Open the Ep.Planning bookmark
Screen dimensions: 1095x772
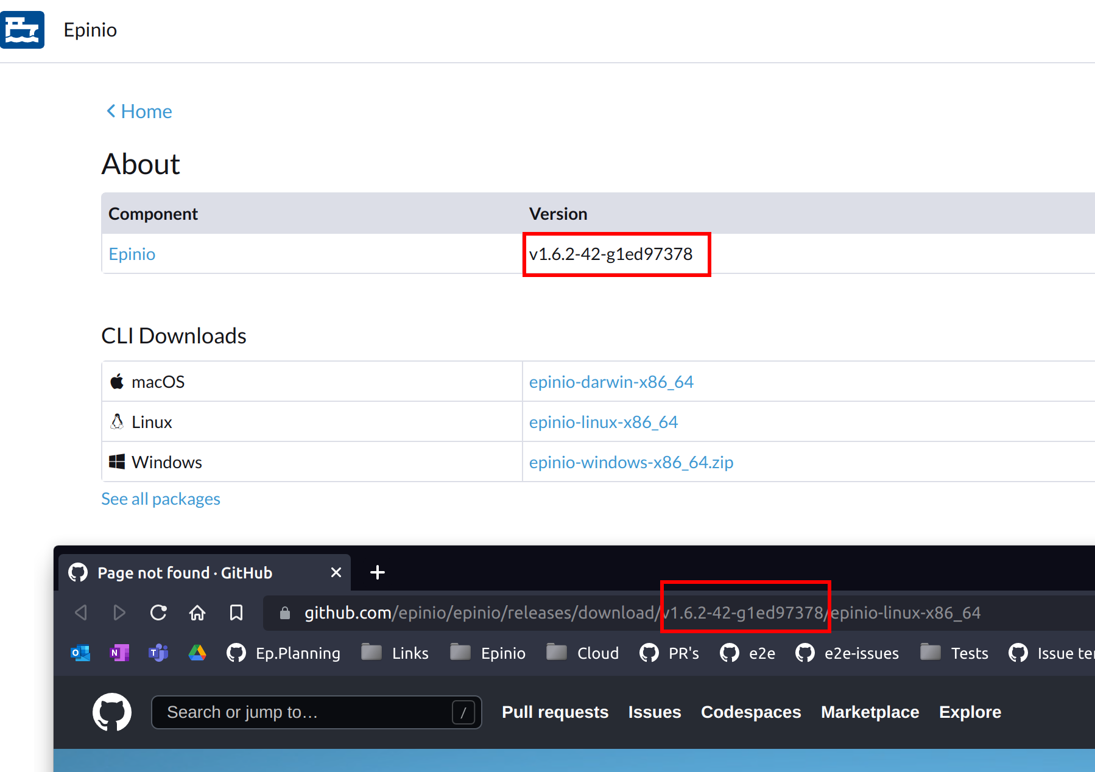283,653
